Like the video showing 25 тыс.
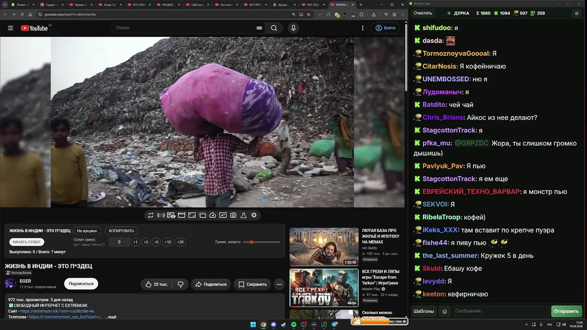The image size is (587, 330). (157, 284)
